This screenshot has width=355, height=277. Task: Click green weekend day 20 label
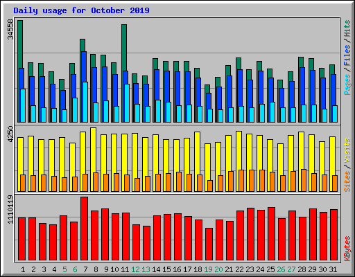click(x=218, y=269)
